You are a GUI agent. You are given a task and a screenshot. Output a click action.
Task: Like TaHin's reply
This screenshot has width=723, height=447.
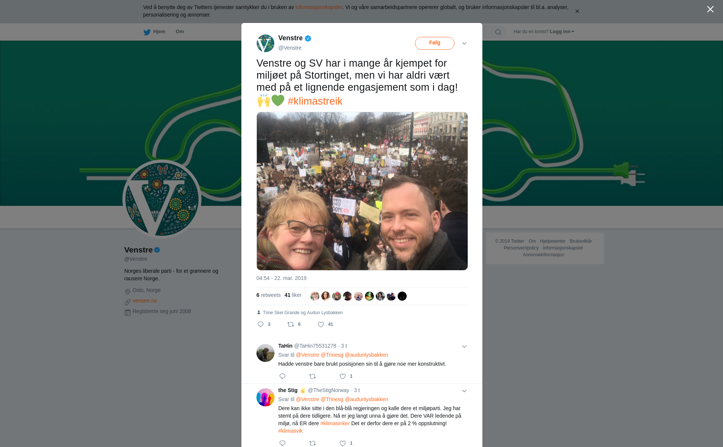tap(343, 376)
